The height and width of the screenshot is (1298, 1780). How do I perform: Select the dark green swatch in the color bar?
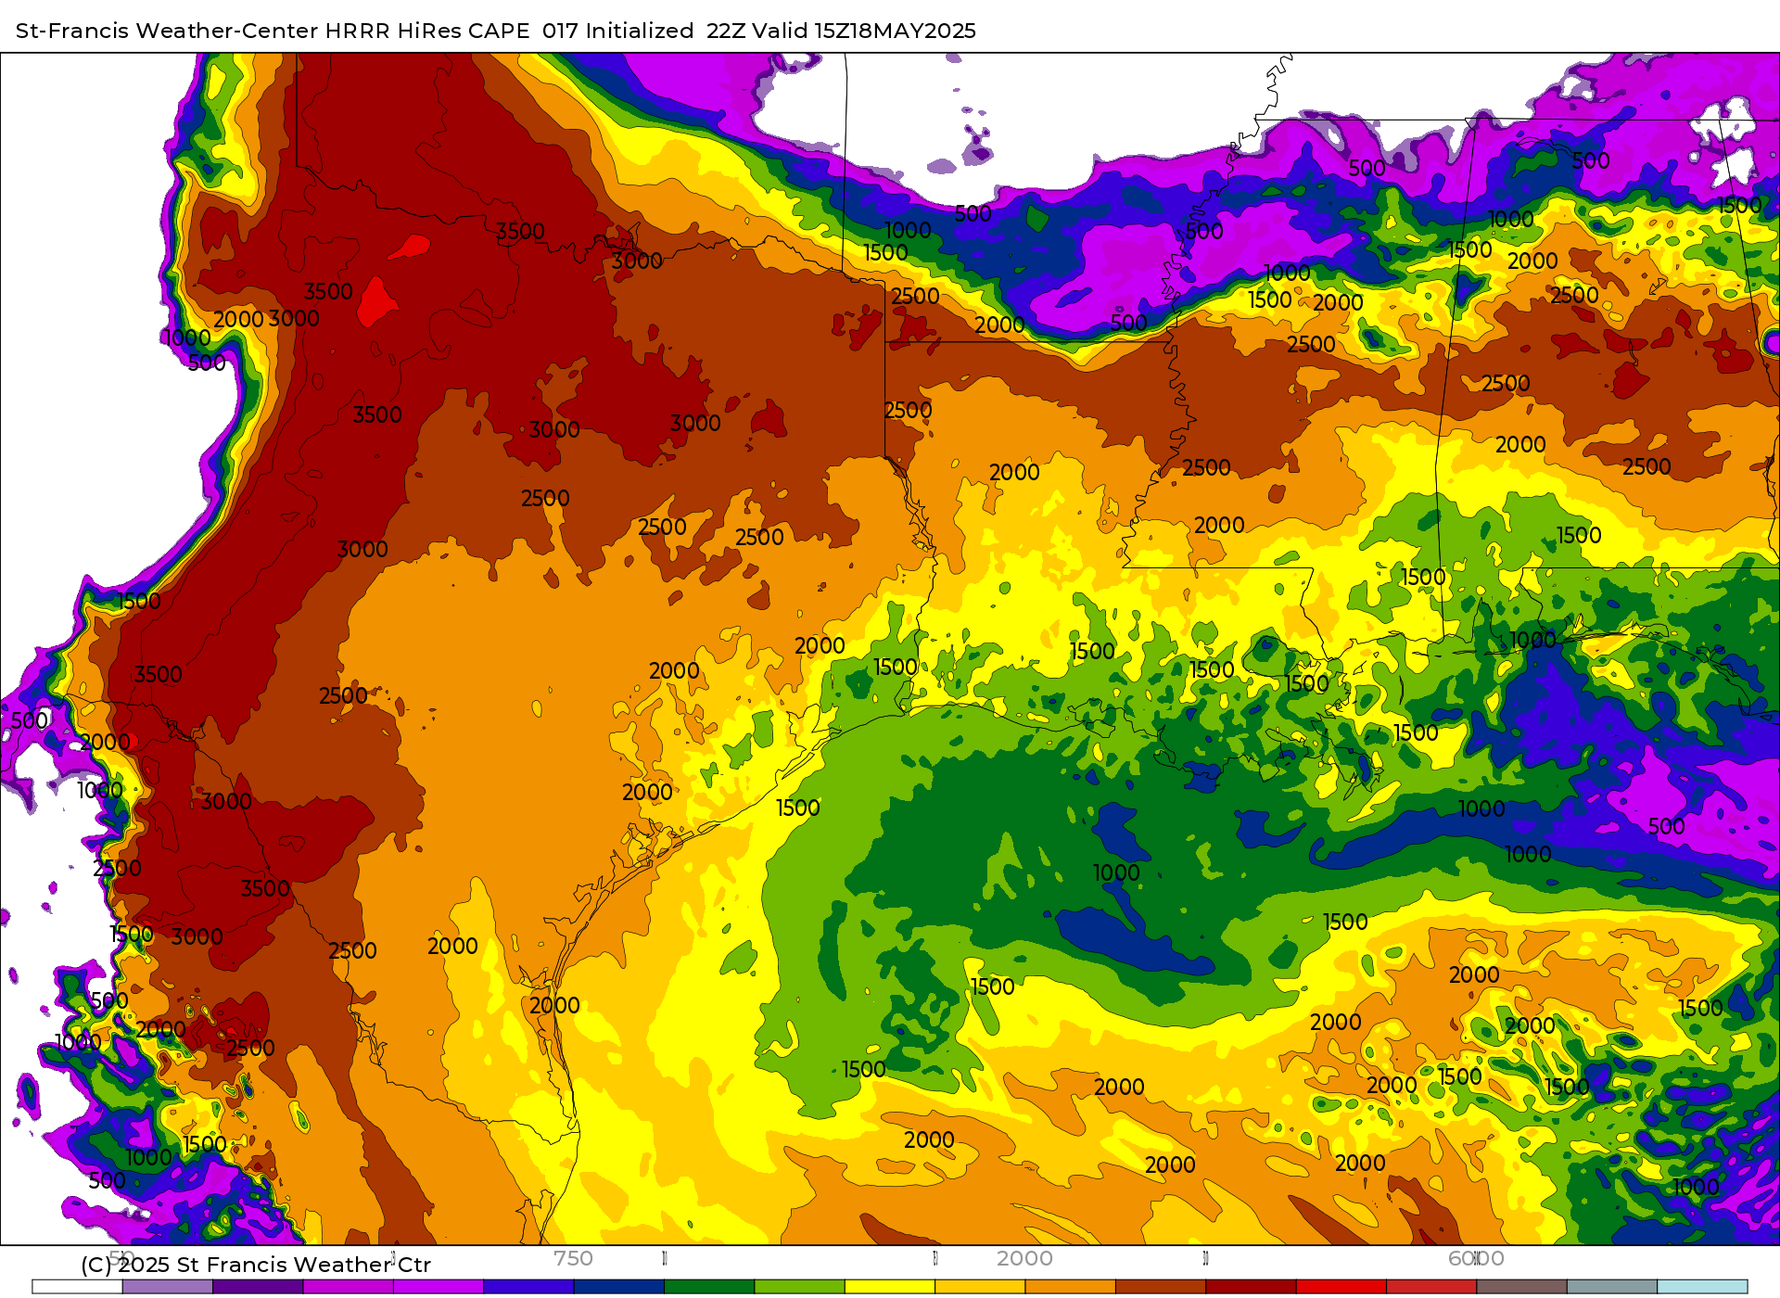click(x=709, y=1287)
